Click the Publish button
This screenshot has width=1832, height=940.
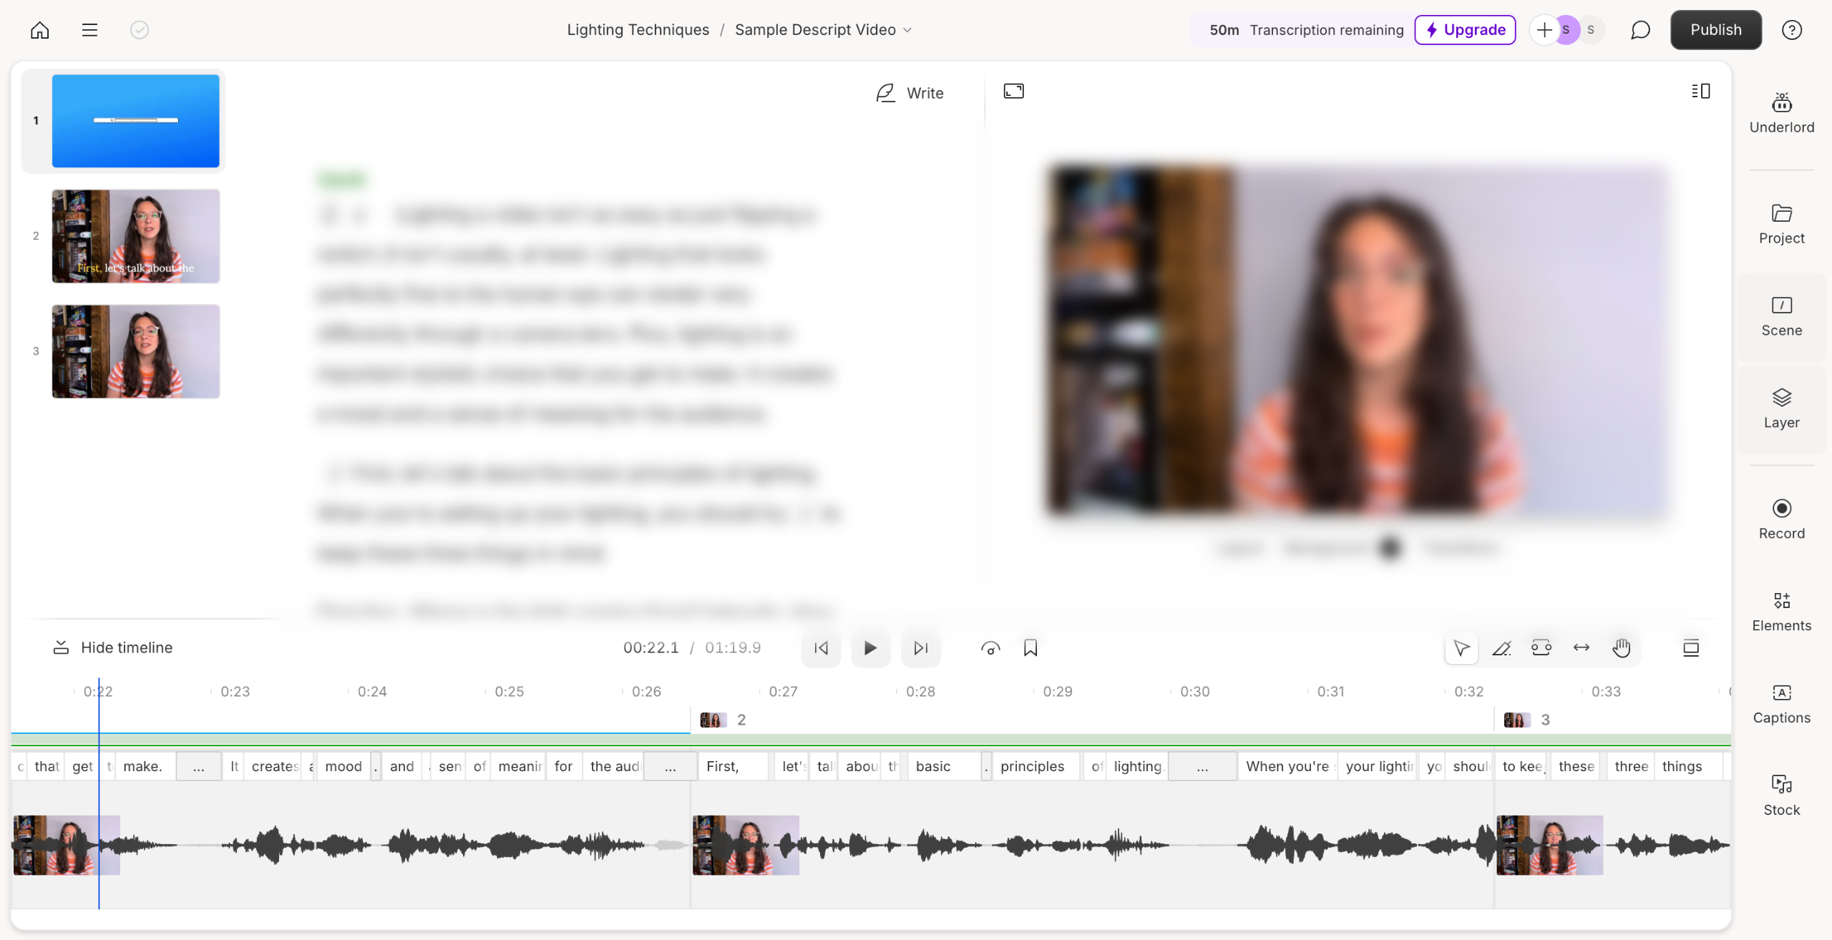click(1715, 30)
